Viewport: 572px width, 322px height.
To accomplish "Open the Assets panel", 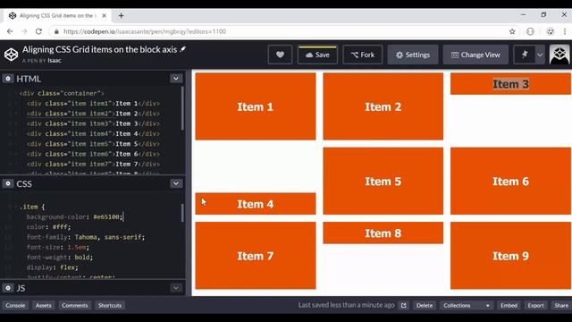I will click(x=44, y=305).
